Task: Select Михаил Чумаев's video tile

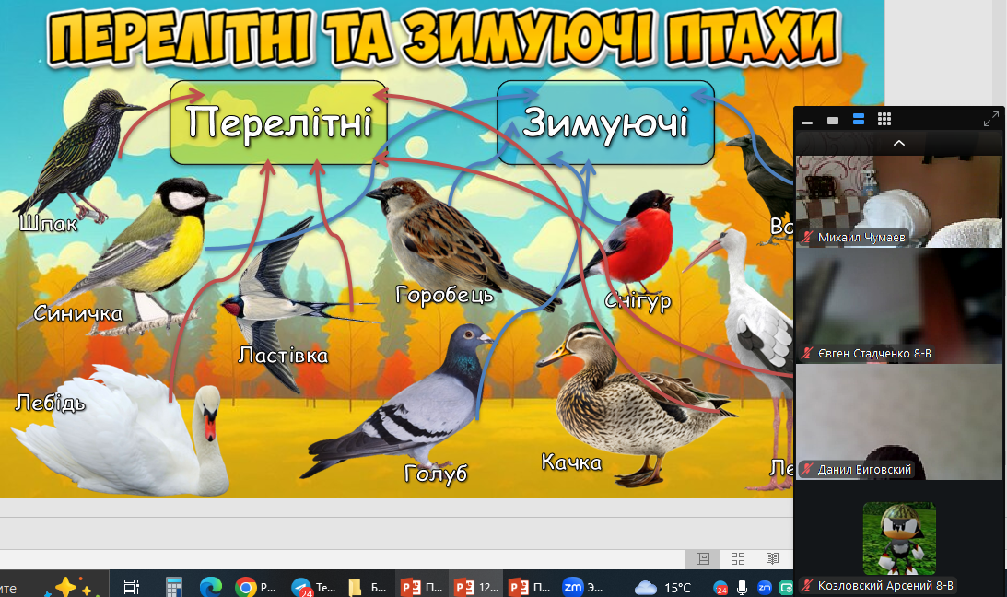Action: [898, 201]
